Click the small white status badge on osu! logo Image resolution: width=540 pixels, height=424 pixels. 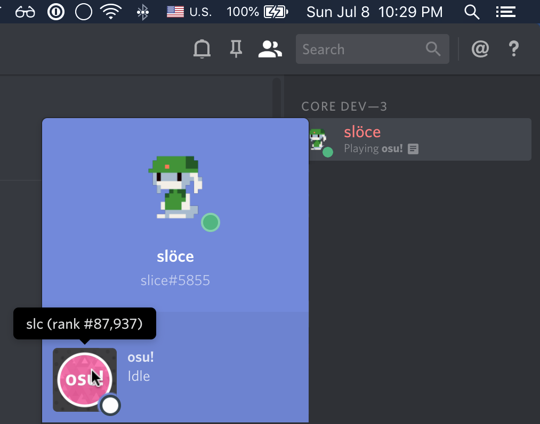coord(110,405)
